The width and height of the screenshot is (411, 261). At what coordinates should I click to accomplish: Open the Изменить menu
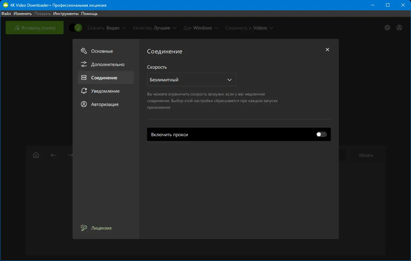click(23, 14)
